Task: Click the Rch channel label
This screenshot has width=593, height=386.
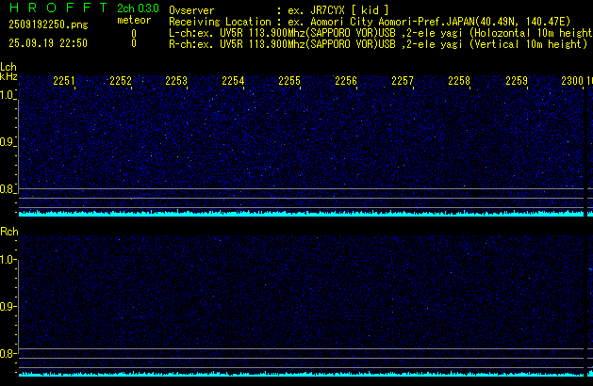Action: point(8,231)
